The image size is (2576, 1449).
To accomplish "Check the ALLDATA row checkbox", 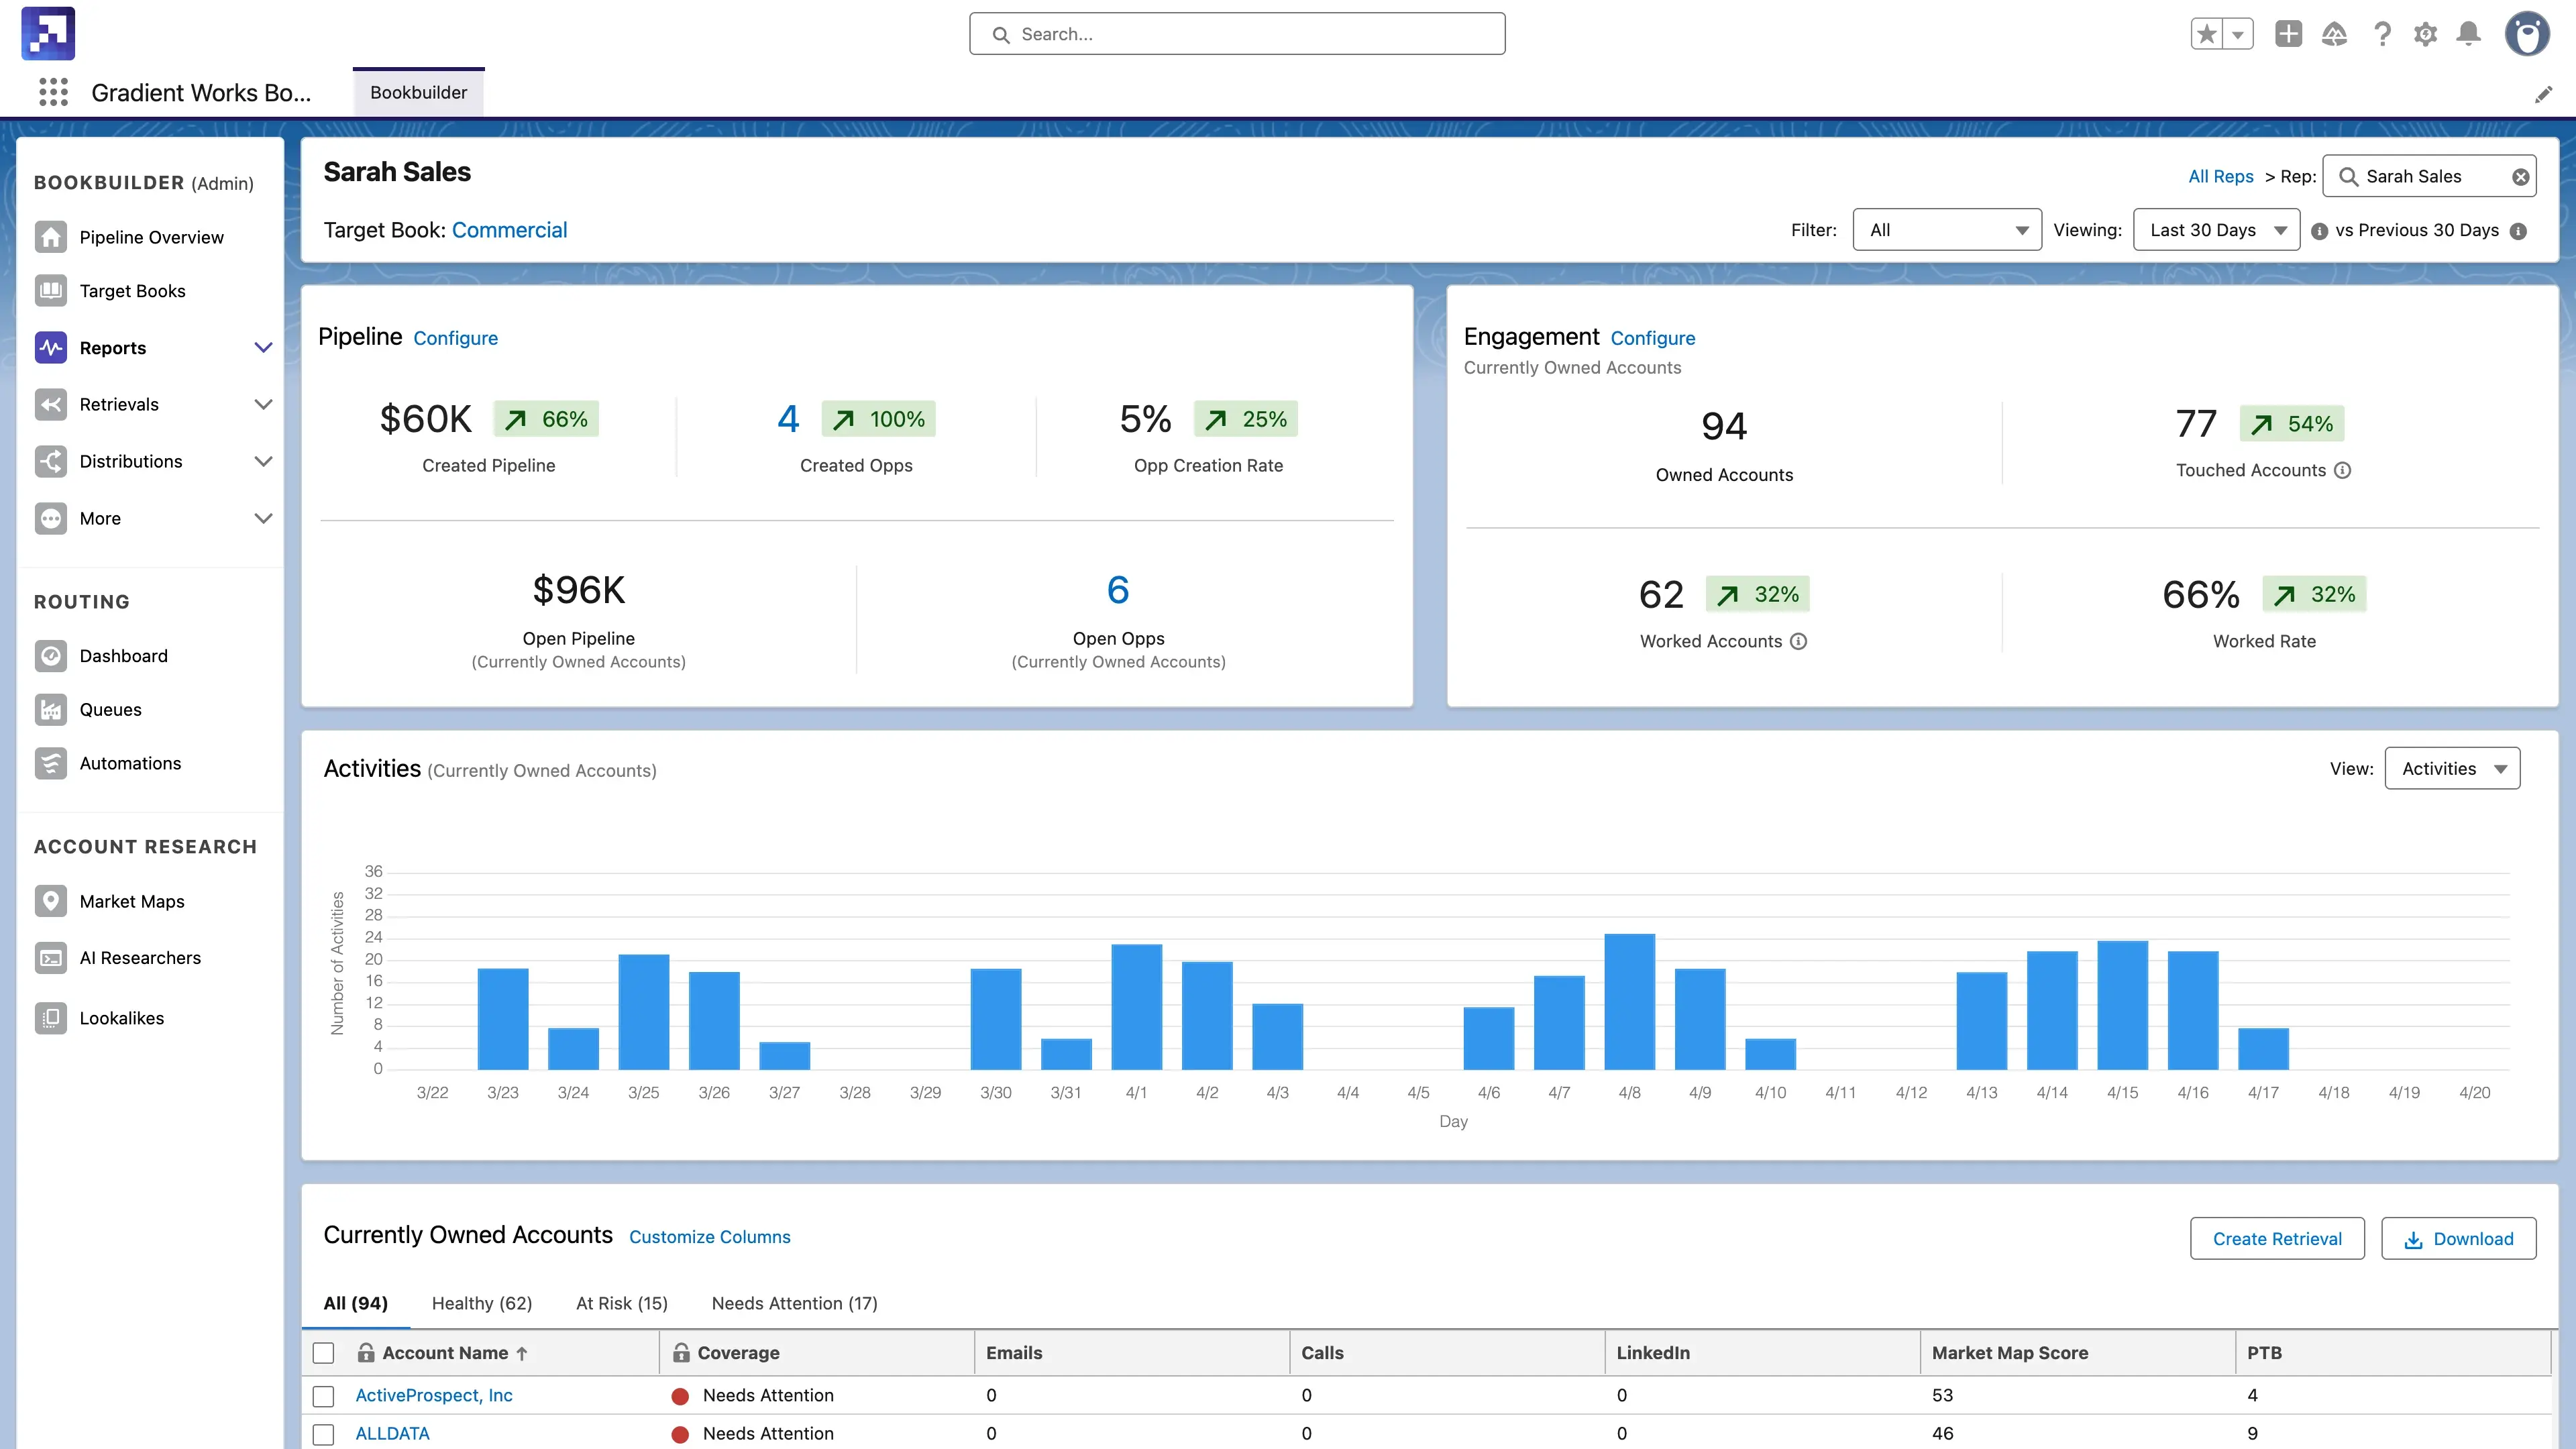I will [323, 1434].
